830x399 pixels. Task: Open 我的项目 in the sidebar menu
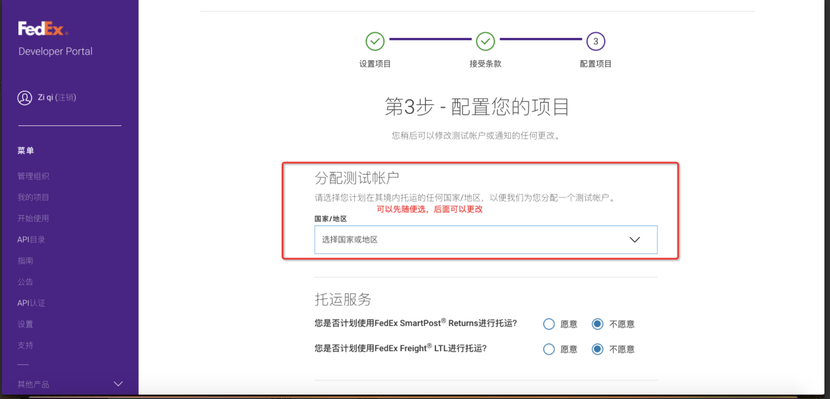[x=33, y=197]
